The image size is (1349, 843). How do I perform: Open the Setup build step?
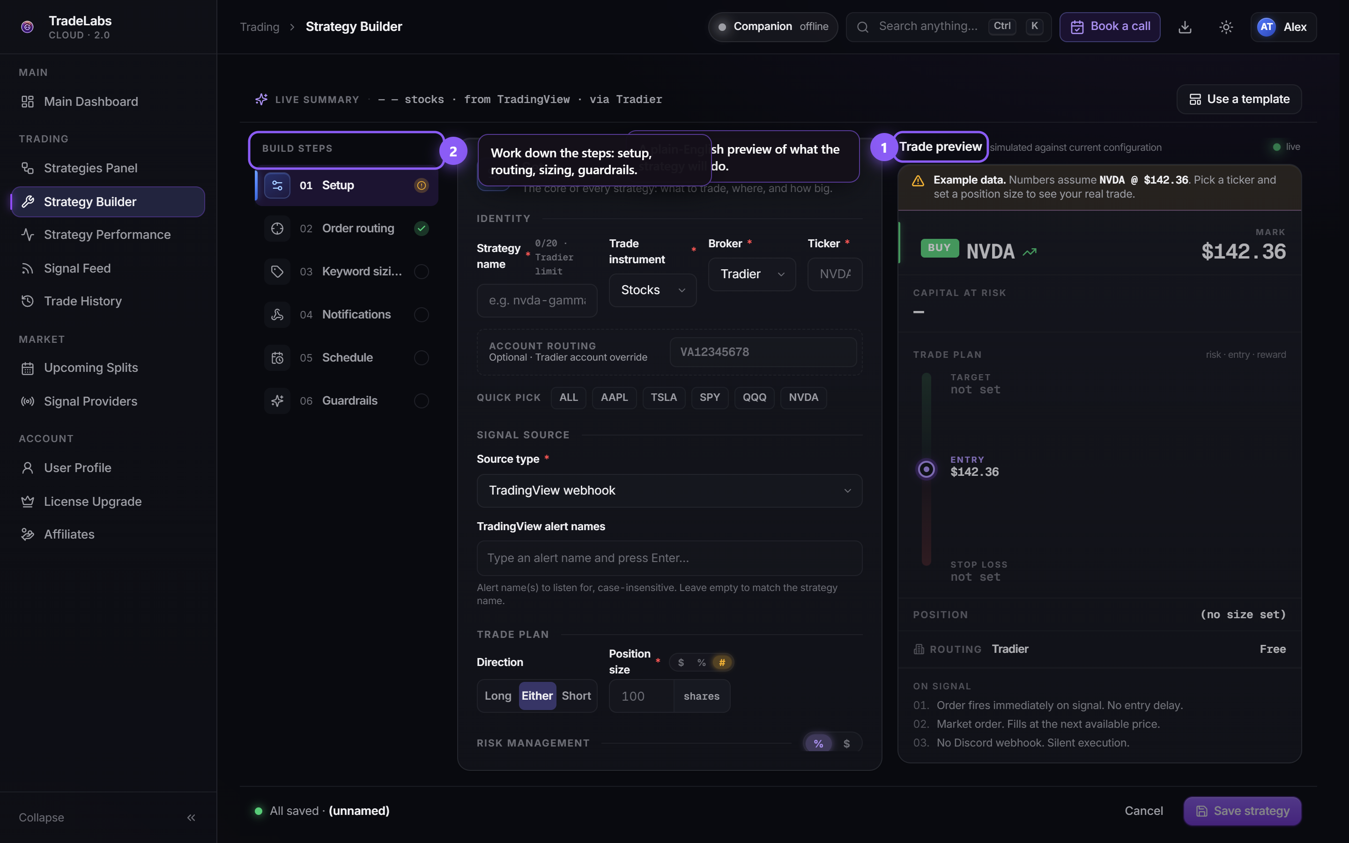[347, 185]
